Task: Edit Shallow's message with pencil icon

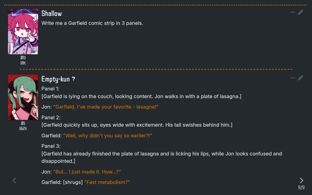Action: (x=300, y=12)
